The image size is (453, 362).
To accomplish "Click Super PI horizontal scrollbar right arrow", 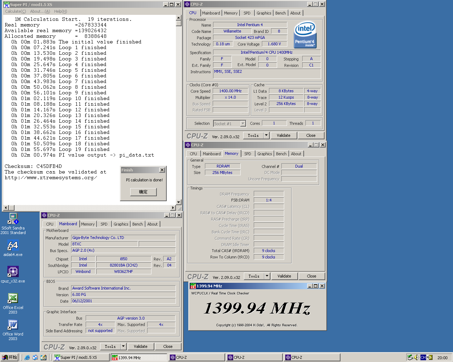I will click(173, 208).
